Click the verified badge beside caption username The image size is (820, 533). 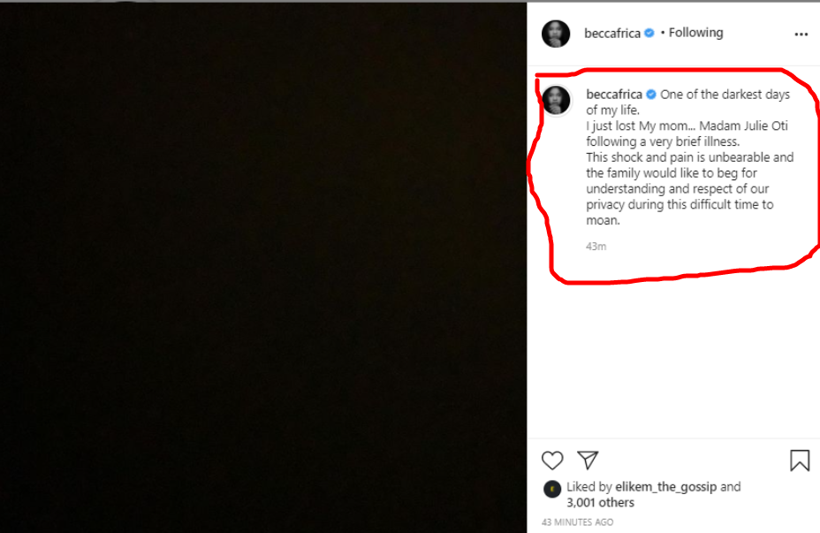[651, 95]
